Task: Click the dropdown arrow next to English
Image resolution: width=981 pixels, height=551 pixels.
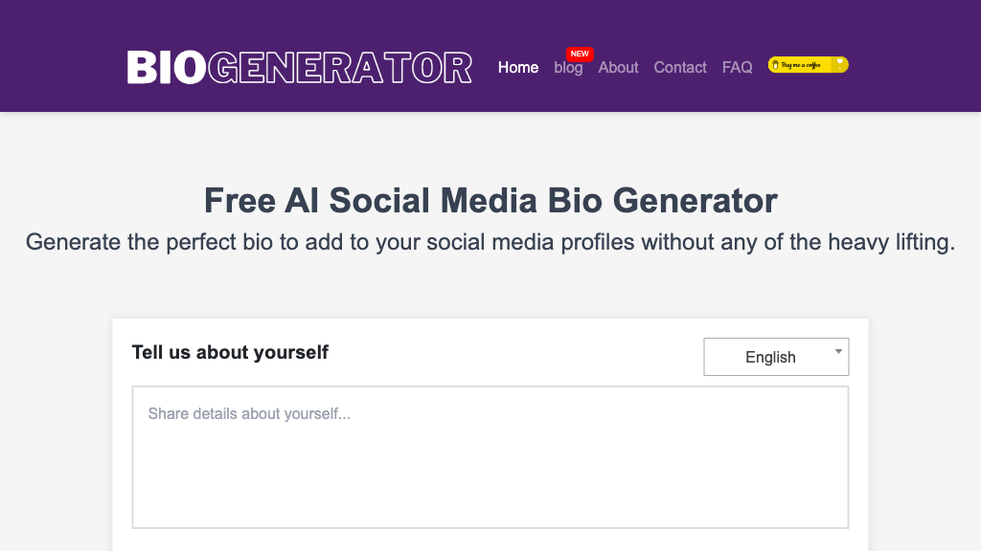Action: [x=835, y=350]
